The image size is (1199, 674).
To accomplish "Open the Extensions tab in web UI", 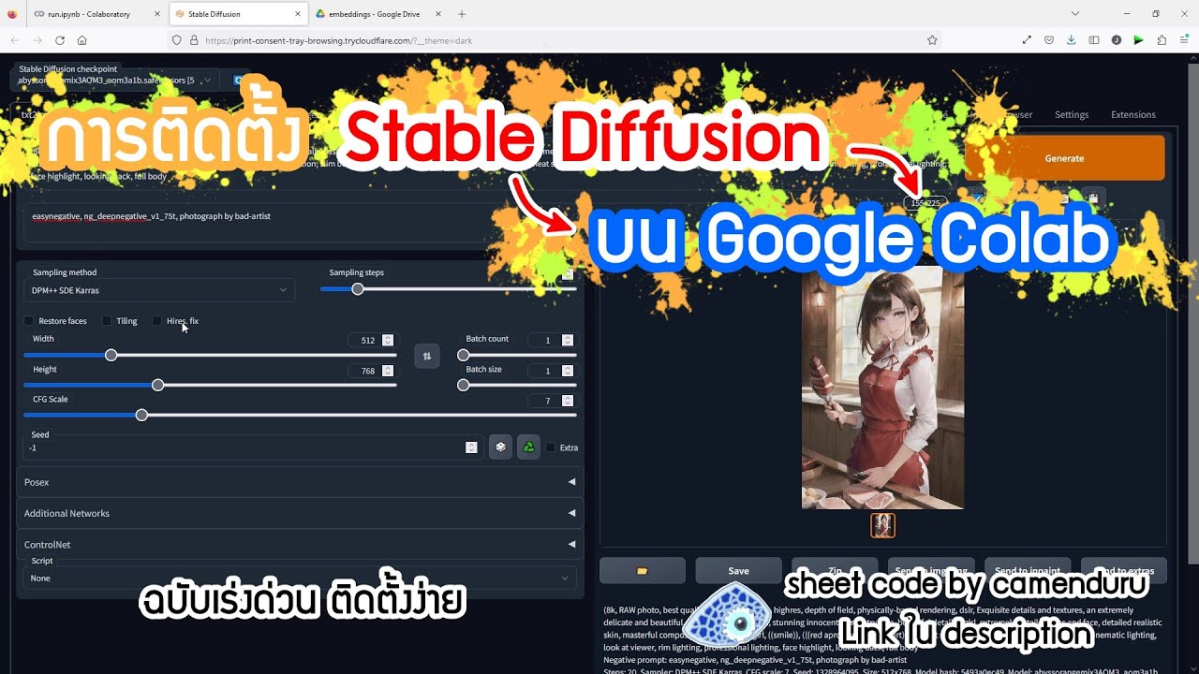I will click(1133, 114).
